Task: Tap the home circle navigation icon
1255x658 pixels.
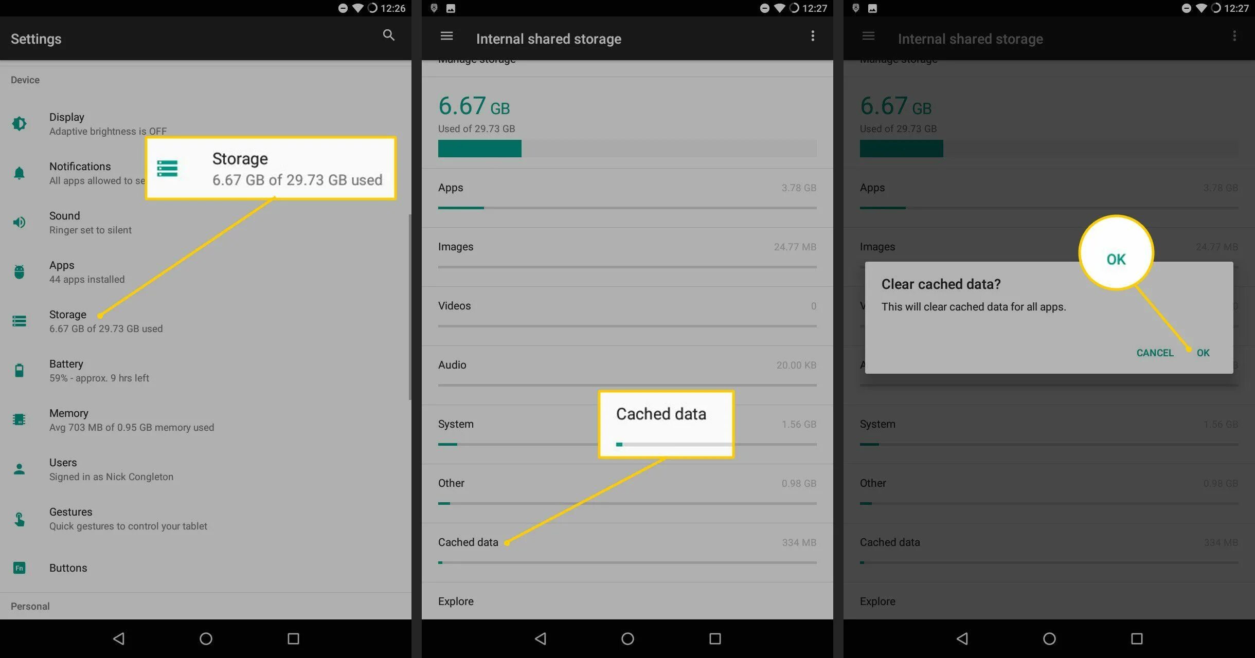Action: pyautogui.click(x=205, y=639)
